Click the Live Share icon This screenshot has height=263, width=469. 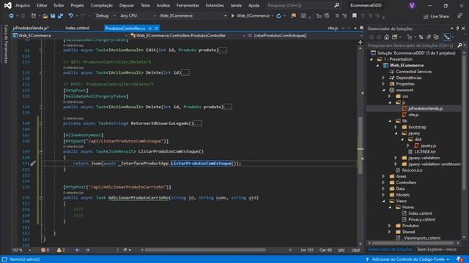[426, 16]
